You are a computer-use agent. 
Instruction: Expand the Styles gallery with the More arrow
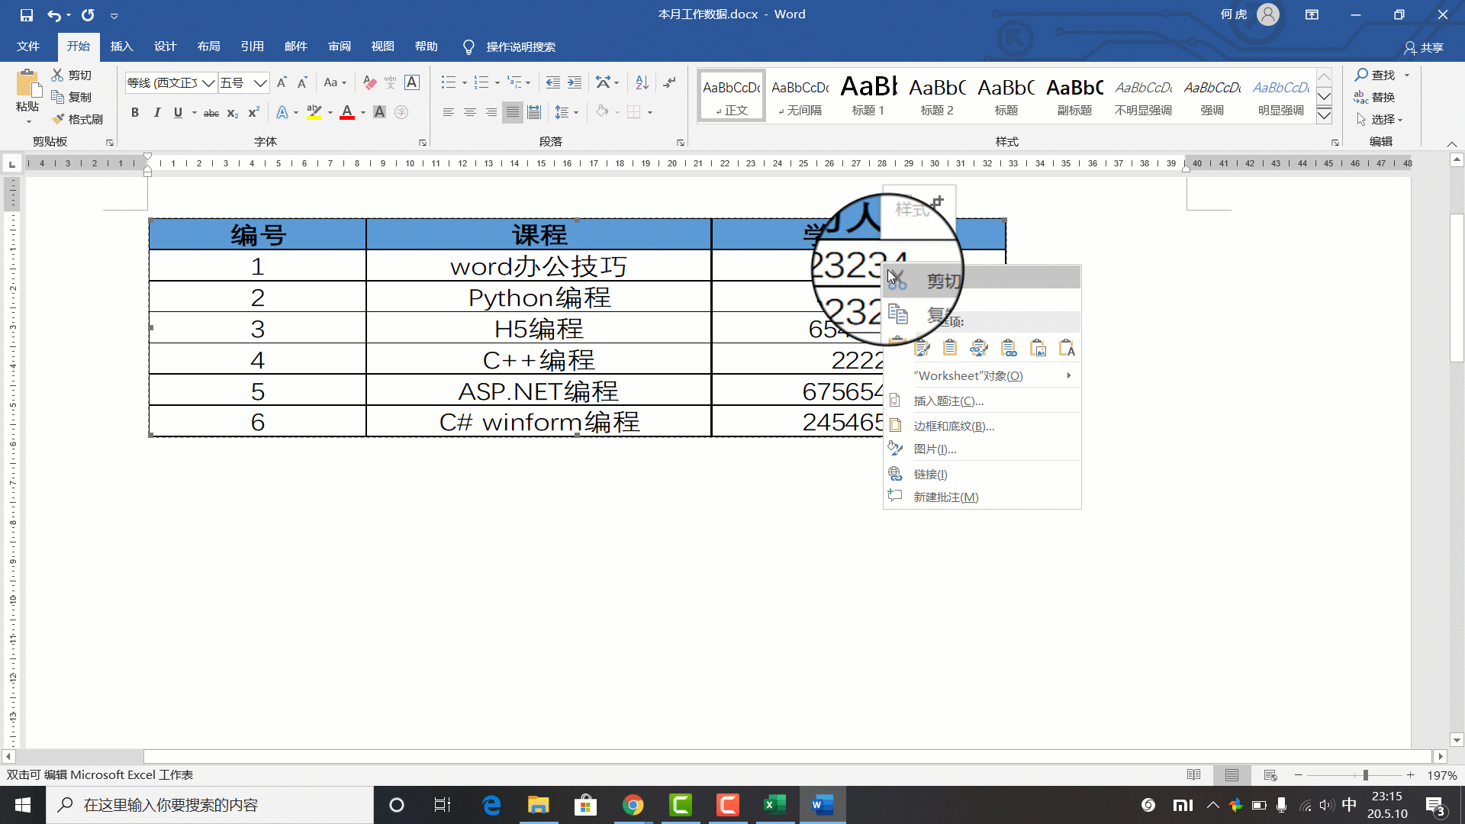(1325, 115)
